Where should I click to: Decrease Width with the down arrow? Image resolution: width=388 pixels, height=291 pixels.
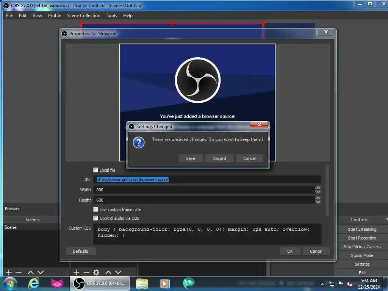318,192
